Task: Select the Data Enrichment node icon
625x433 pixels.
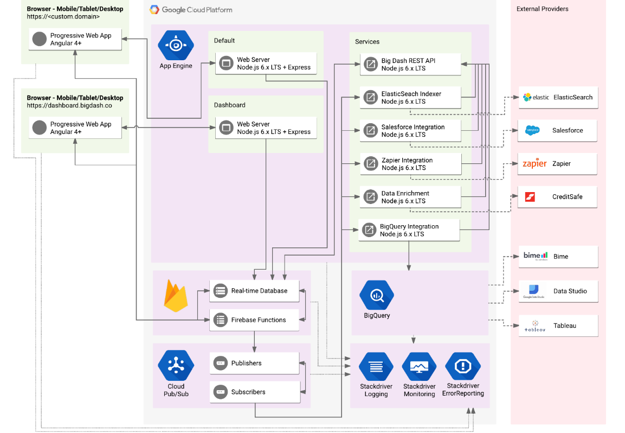Action: [371, 197]
